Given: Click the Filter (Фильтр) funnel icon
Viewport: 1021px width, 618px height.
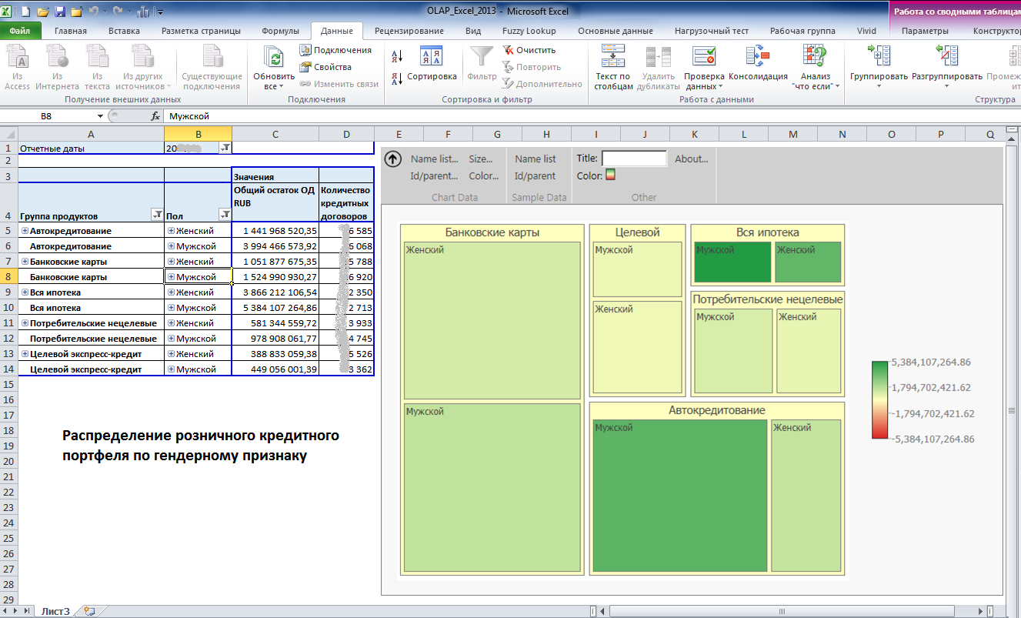Looking at the screenshot, I should tap(482, 58).
